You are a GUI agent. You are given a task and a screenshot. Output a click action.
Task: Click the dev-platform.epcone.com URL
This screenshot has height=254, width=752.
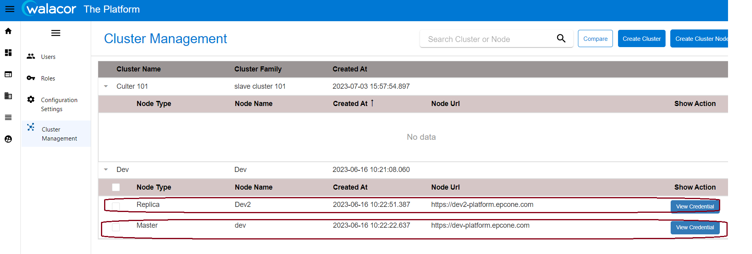481,225
